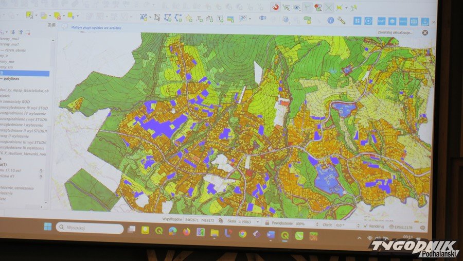Select the 'mpzp_Koscielisko' layer row
Image resolution: width=463 pixels, height=261 pixels.
tap(24, 91)
